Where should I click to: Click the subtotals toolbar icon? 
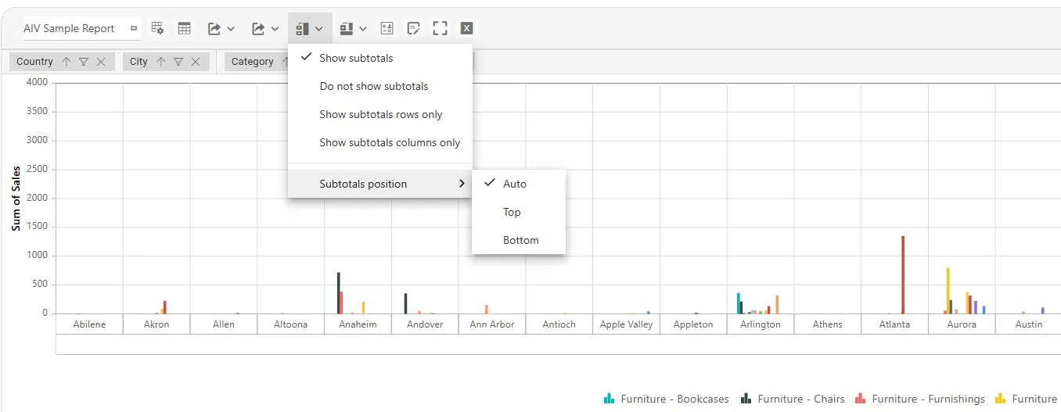click(302, 28)
